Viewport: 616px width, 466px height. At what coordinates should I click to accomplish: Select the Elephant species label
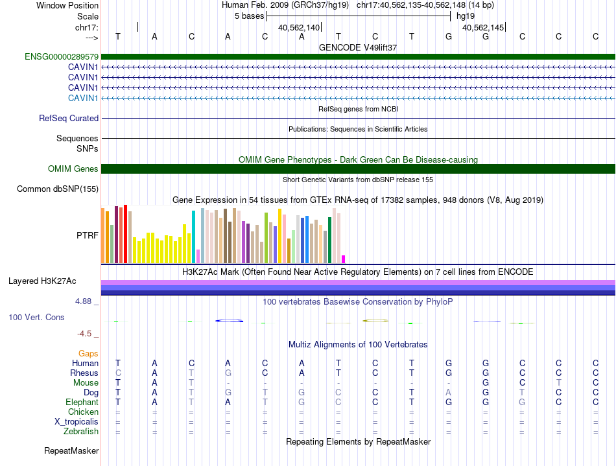coord(82,402)
